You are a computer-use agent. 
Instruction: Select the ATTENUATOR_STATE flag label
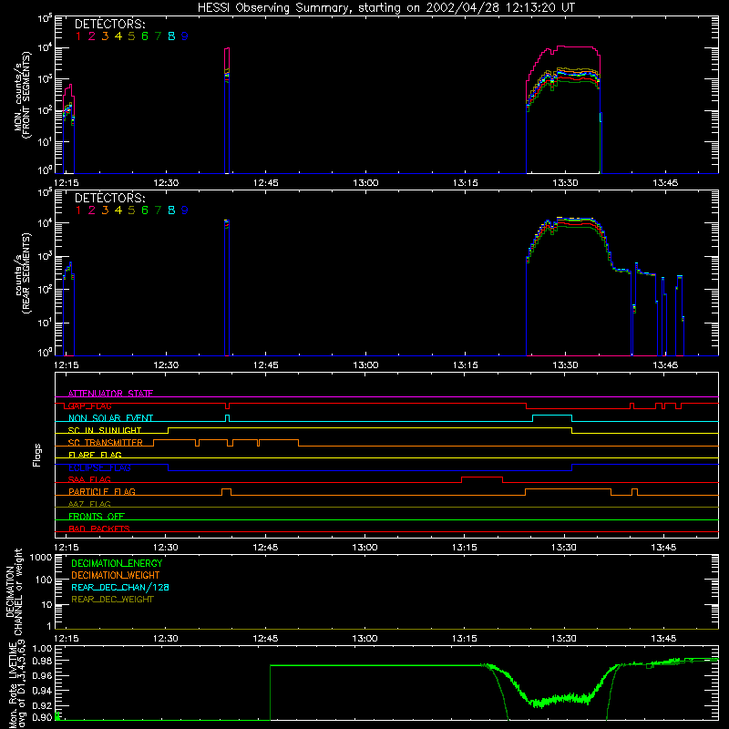(x=110, y=394)
